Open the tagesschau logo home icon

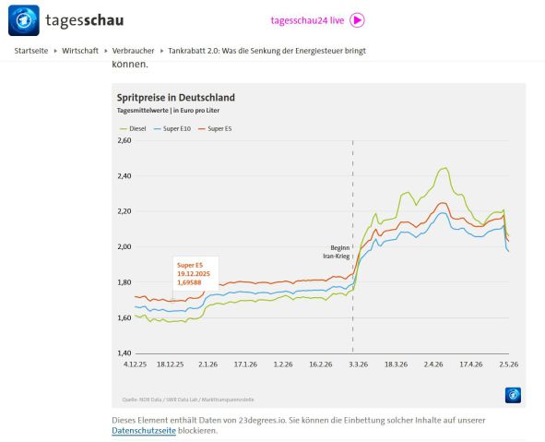click(x=24, y=20)
